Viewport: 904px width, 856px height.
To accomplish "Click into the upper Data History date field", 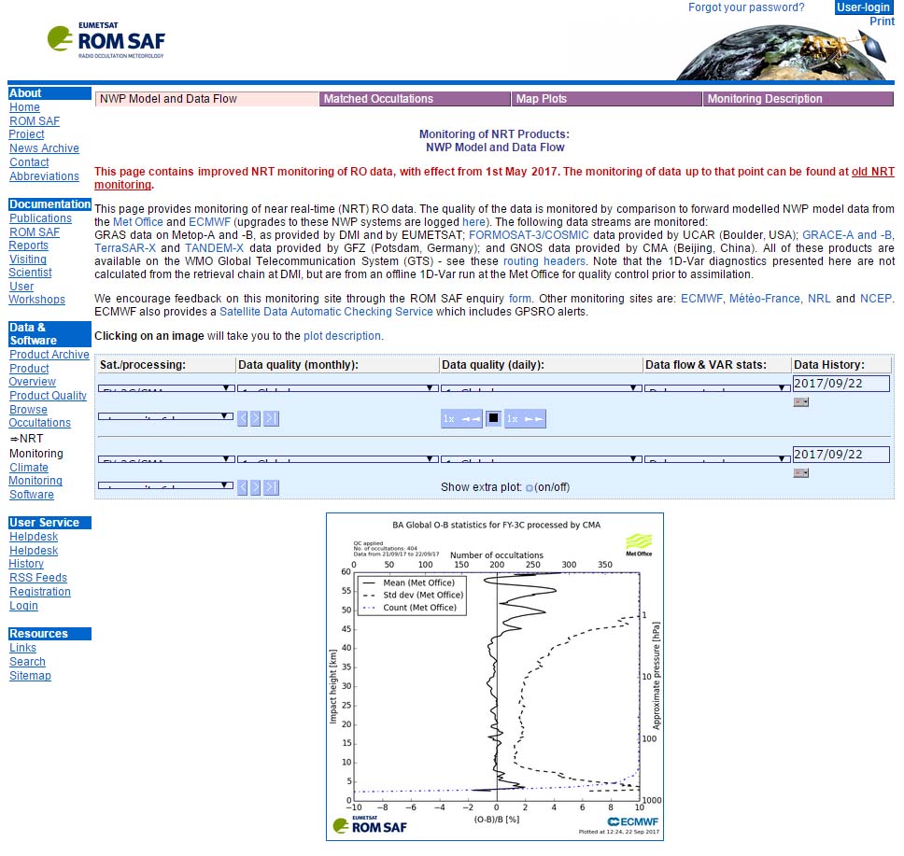I will 841,384.
